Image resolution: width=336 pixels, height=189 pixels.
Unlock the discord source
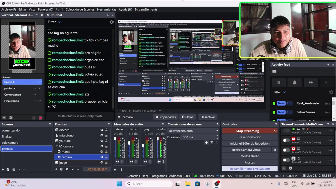click(106, 130)
